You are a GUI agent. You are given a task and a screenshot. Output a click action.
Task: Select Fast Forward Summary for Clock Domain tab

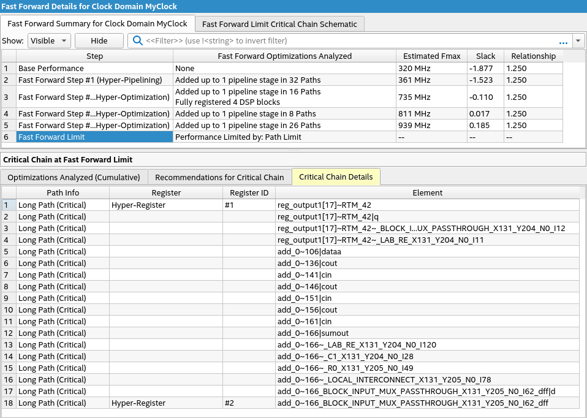[x=97, y=24]
